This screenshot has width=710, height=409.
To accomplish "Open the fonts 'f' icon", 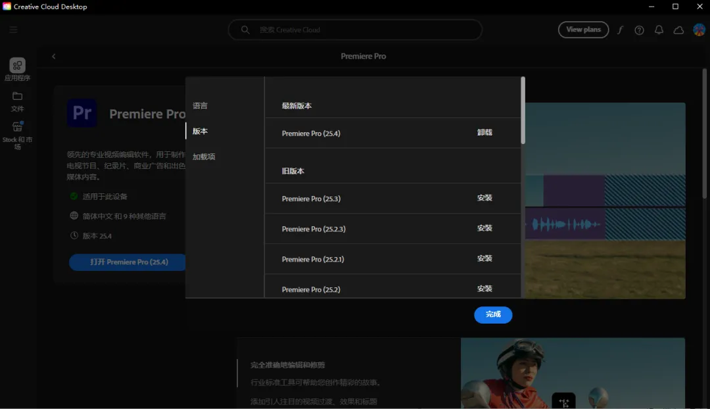I will pyautogui.click(x=620, y=30).
